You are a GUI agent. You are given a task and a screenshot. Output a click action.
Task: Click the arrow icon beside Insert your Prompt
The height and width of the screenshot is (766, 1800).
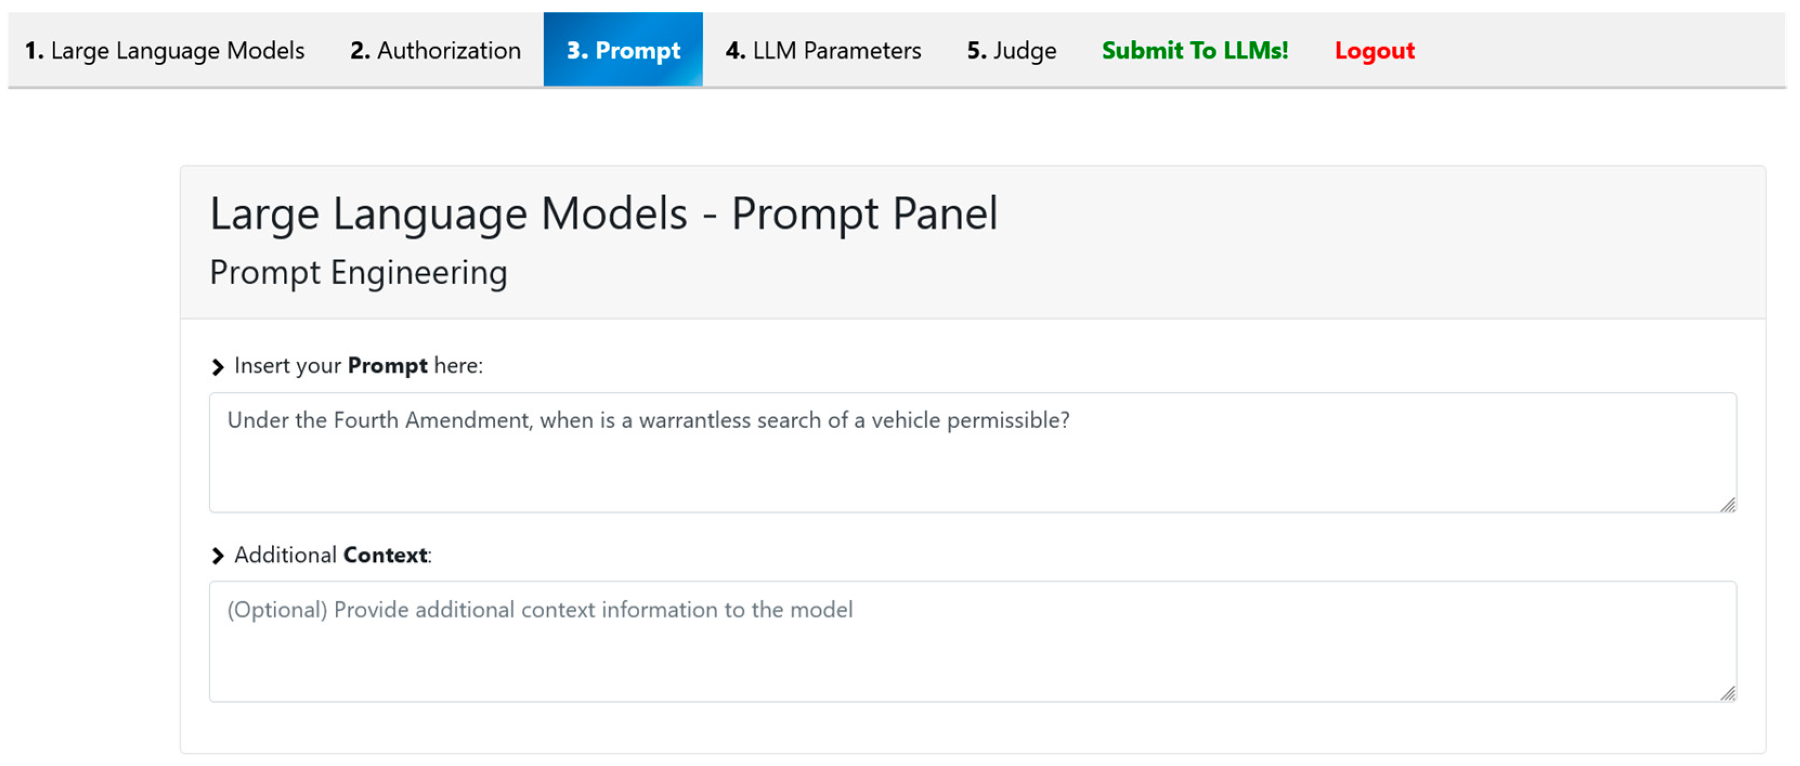[218, 366]
